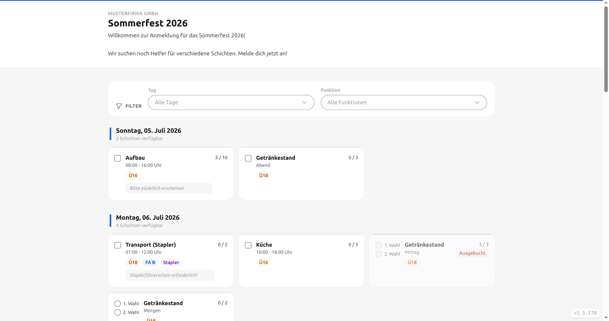609x321 pixels.
Task: Expand the chevron of the Tag filter
Action: point(304,102)
